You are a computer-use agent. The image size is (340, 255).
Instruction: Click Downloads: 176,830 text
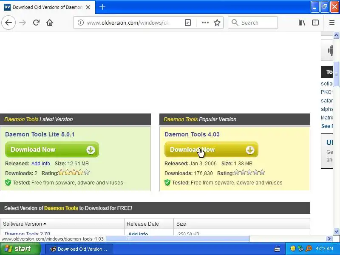(x=188, y=173)
